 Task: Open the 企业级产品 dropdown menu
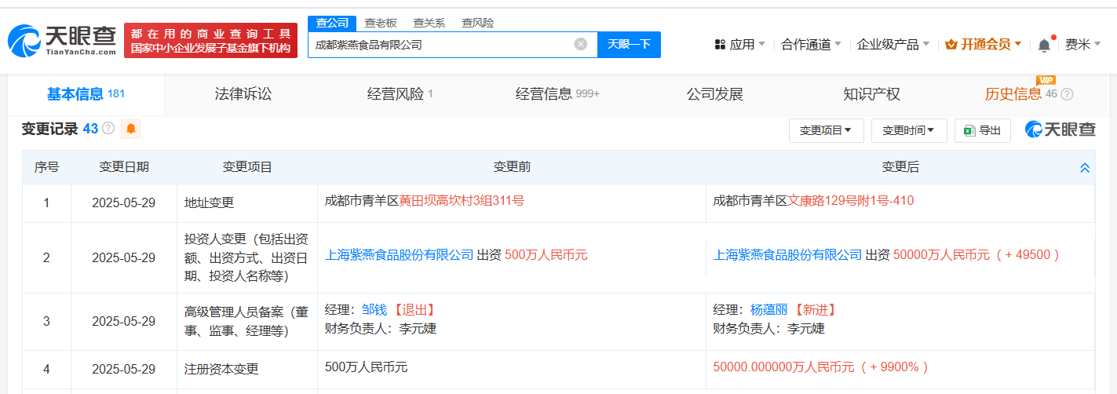(893, 45)
